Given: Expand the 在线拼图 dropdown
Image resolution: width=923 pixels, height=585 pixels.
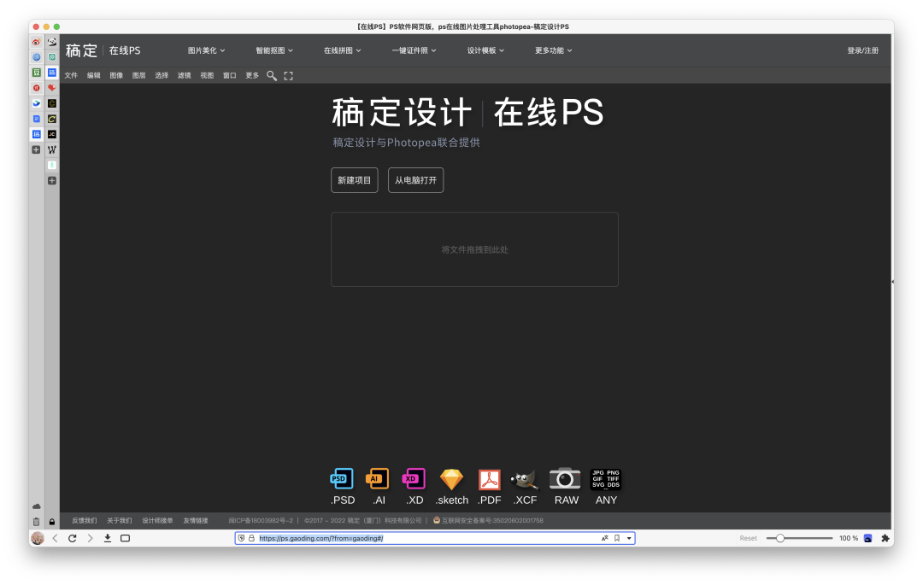Looking at the screenshot, I should (342, 50).
